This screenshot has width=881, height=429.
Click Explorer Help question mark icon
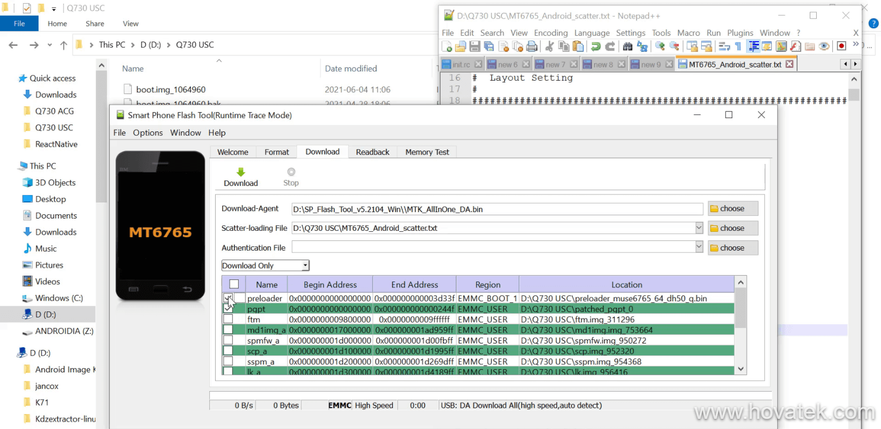point(874,24)
